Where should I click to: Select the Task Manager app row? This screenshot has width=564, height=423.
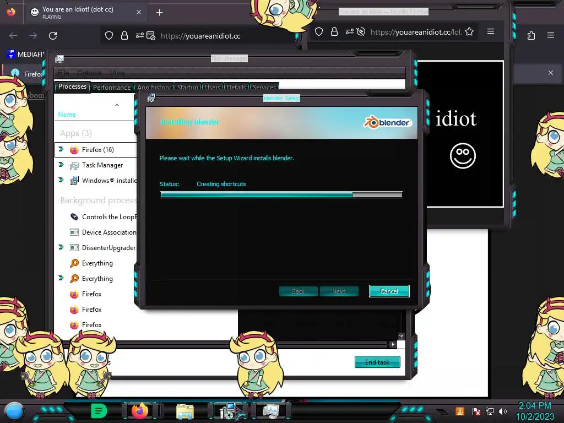pyautogui.click(x=96, y=165)
